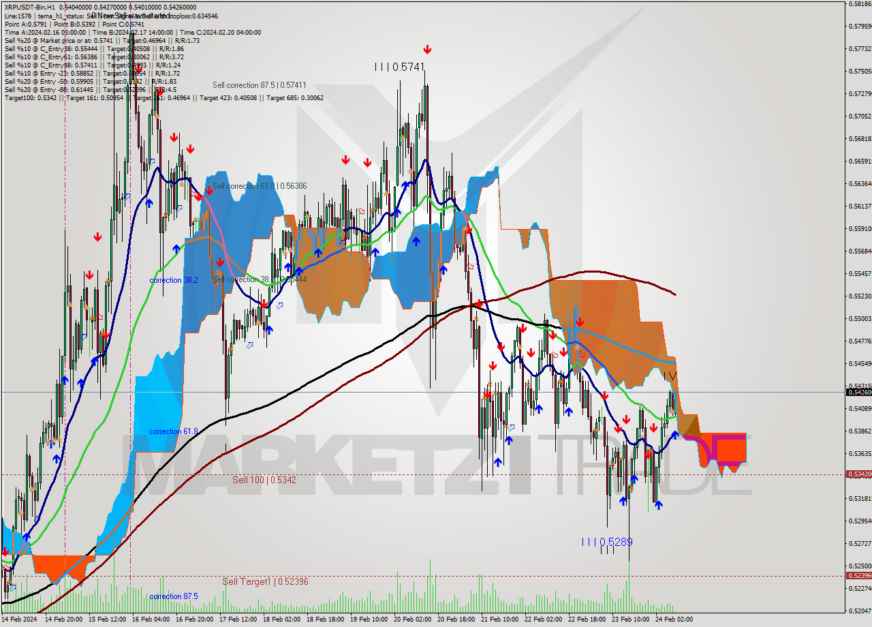
Task: Click Sell %20 @ Market price line
Action: point(102,40)
